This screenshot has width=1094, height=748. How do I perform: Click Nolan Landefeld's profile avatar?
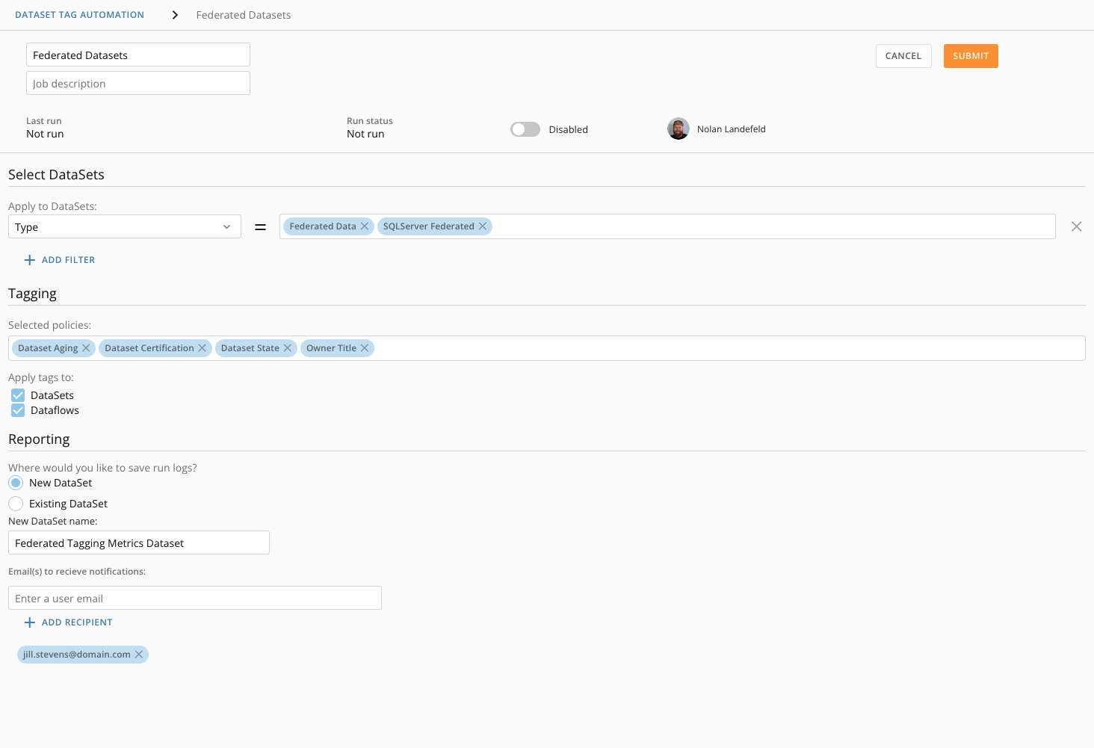679,129
